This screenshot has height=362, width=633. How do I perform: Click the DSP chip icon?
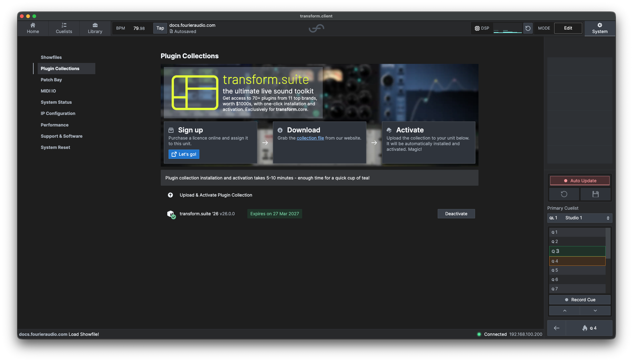click(x=477, y=28)
